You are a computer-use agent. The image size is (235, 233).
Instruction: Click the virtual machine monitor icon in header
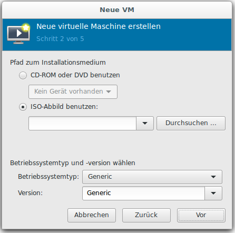(18, 34)
